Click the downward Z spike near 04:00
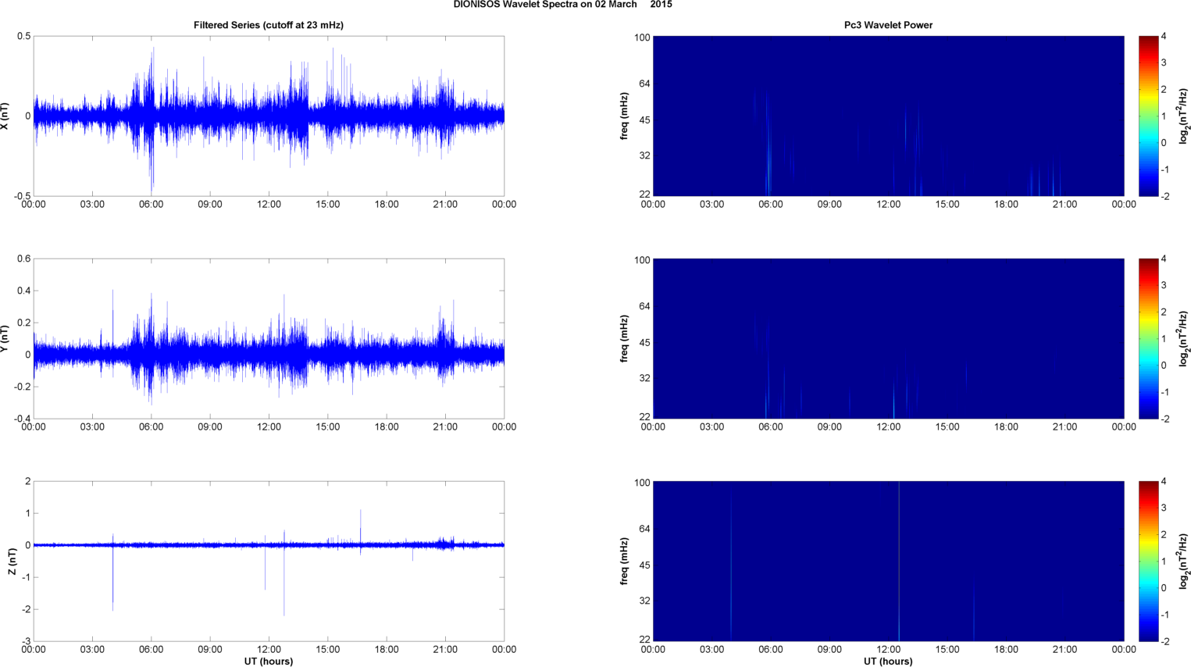The image size is (1191, 667). point(113,578)
